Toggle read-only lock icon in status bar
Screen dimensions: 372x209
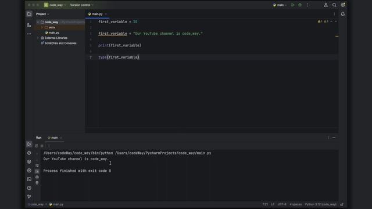342,204
